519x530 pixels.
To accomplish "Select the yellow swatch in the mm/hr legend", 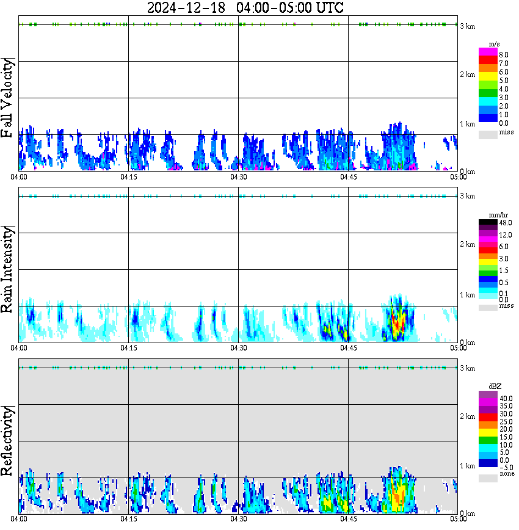I will pos(488,261).
